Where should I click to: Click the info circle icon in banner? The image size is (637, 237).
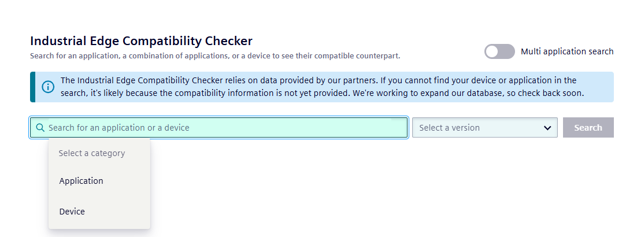coord(48,87)
